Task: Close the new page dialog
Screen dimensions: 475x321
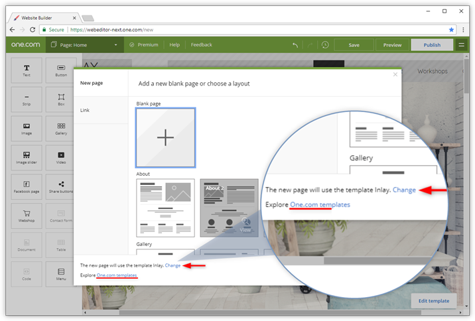Action: (395, 75)
